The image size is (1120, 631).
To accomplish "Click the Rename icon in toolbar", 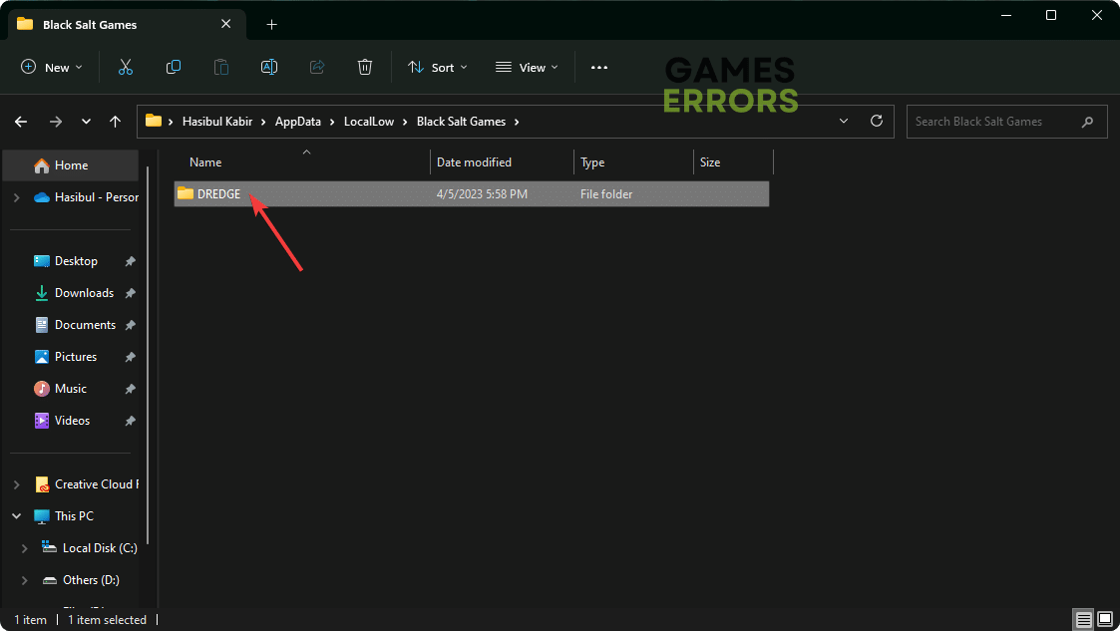I will (269, 67).
